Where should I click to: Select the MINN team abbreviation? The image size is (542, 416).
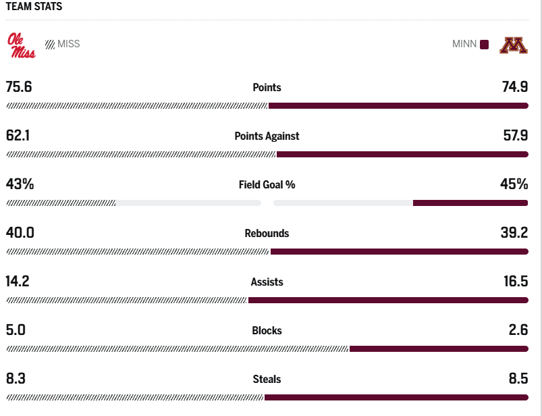tap(464, 45)
